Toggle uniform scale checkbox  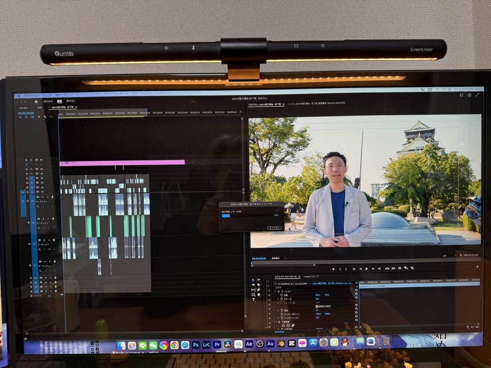(x=317, y=306)
